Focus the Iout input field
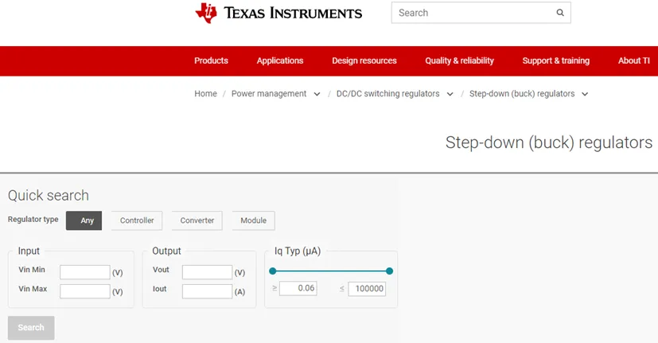This screenshot has width=658, height=343. [208, 291]
